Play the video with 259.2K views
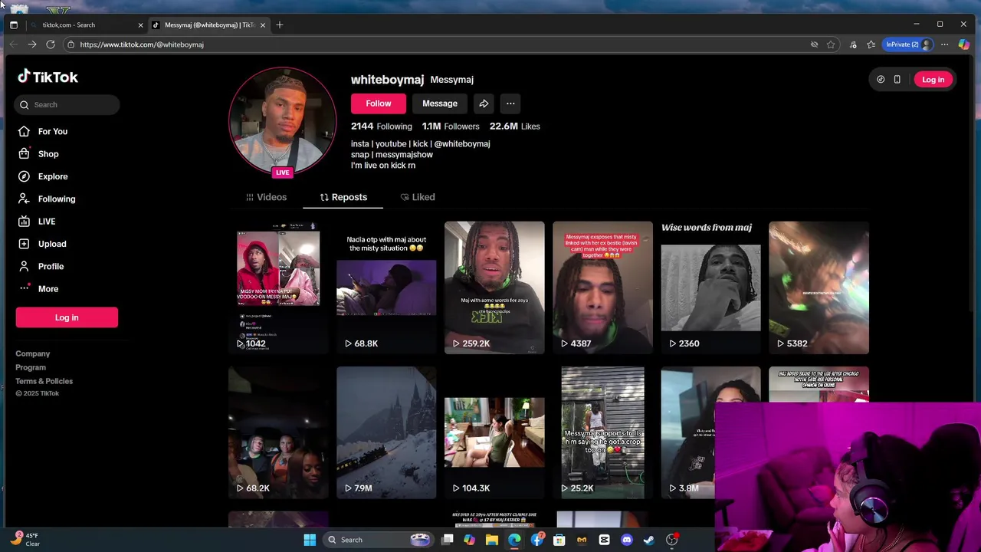The image size is (981, 552). tap(494, 287)
